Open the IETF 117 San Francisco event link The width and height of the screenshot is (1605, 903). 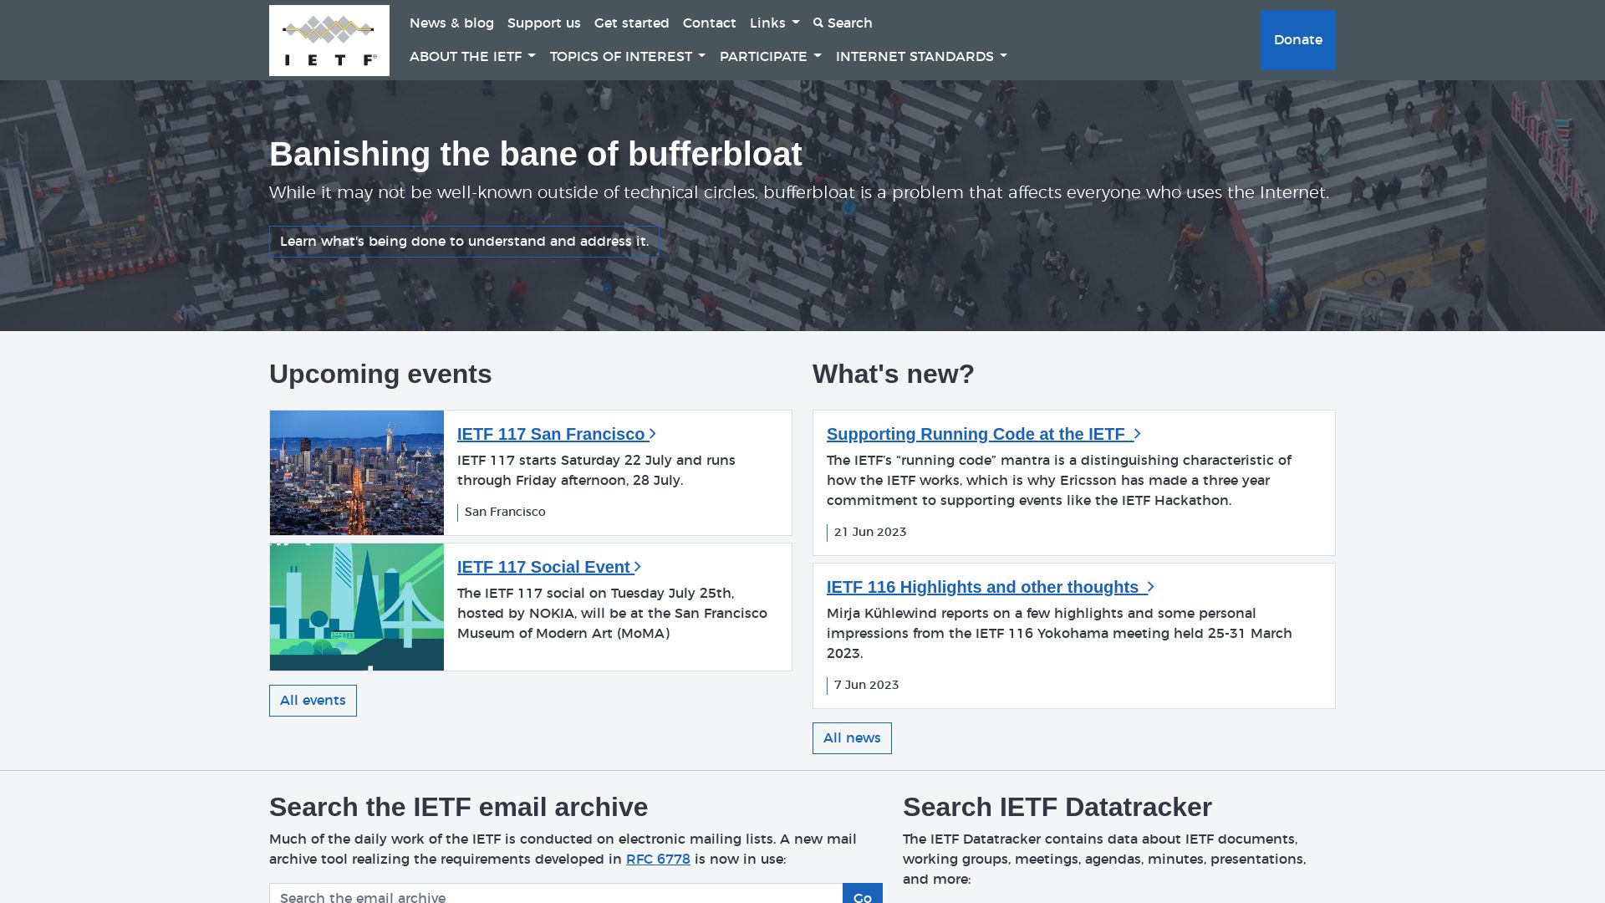(x=557, y=434)
